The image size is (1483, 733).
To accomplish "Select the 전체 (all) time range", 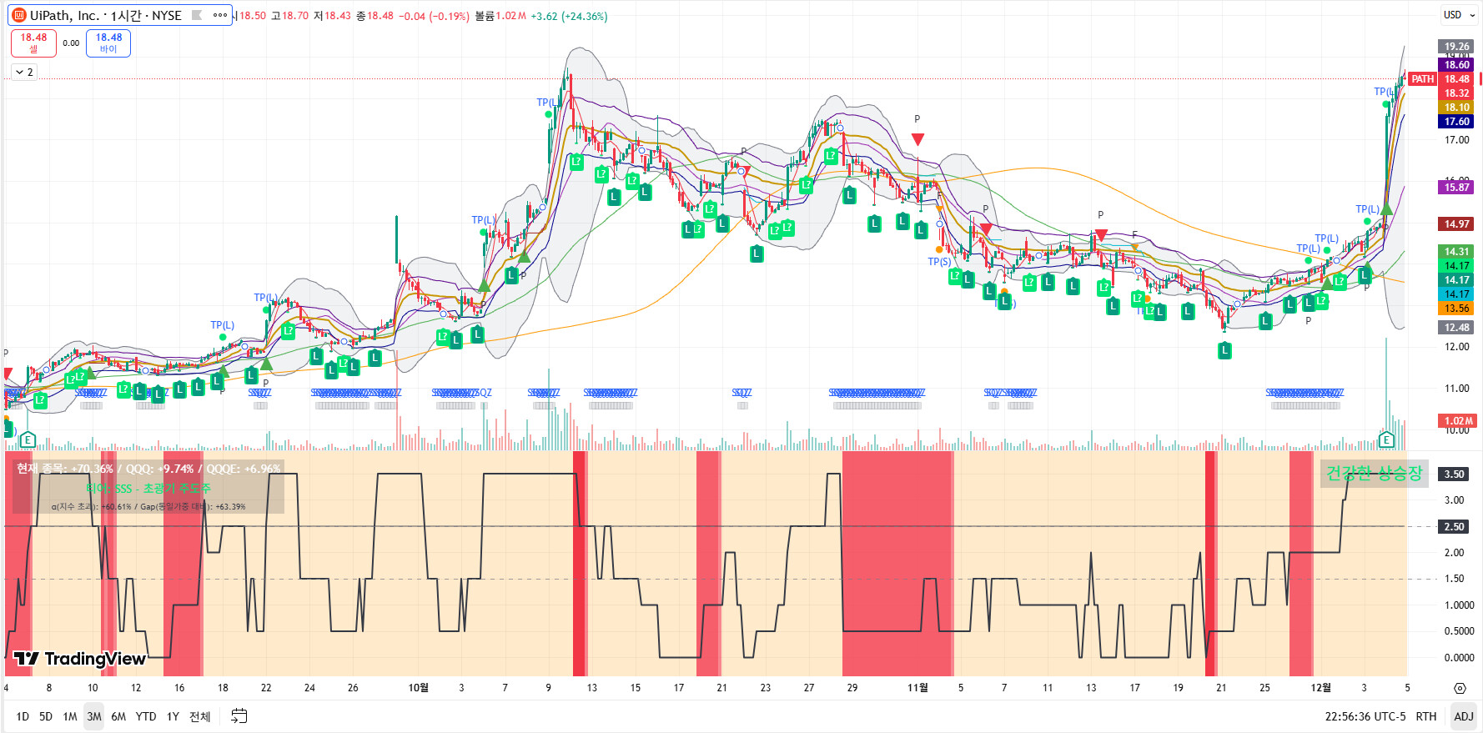I will (200, 716).
